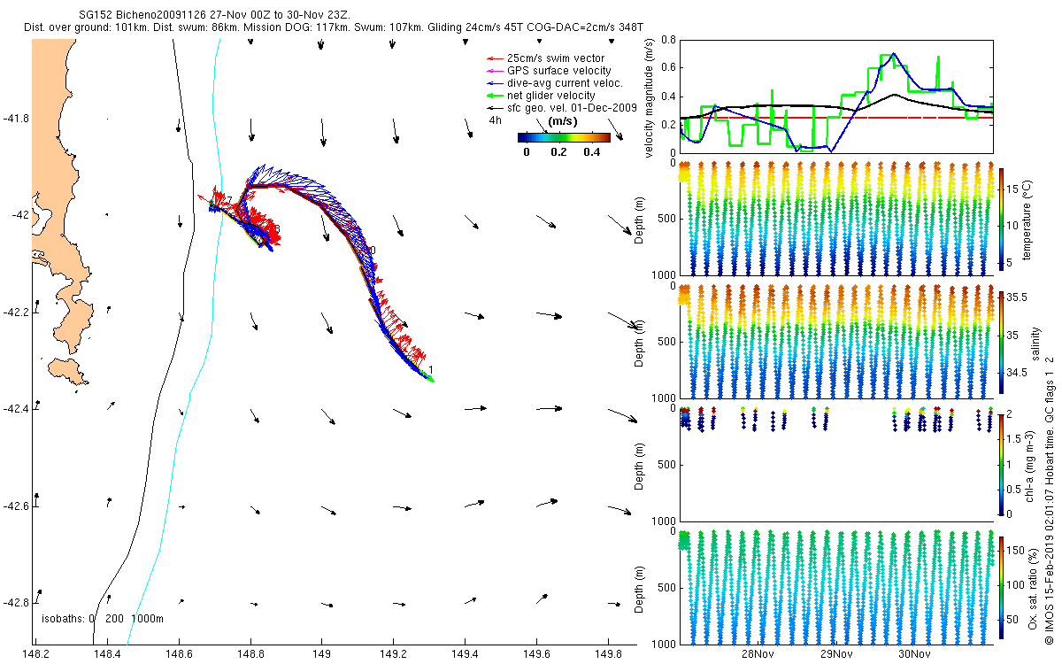Click the '-42.6' latitude tick label

coord(16,506)
